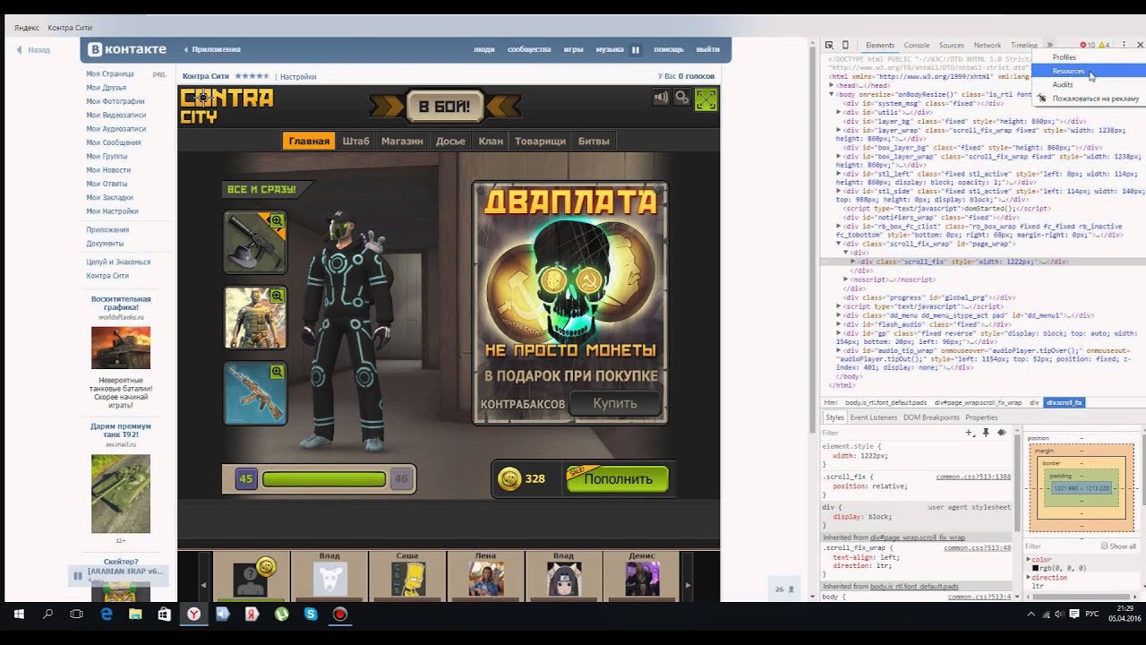Open the golden rifle item thumbnail

(255, 393)
